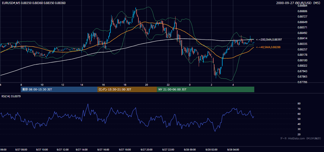Image resolution: width=324 pixels, height=152 pixels.
Task: Click the 9/28 04:00 bottom time label
Action: coord(233,149)
